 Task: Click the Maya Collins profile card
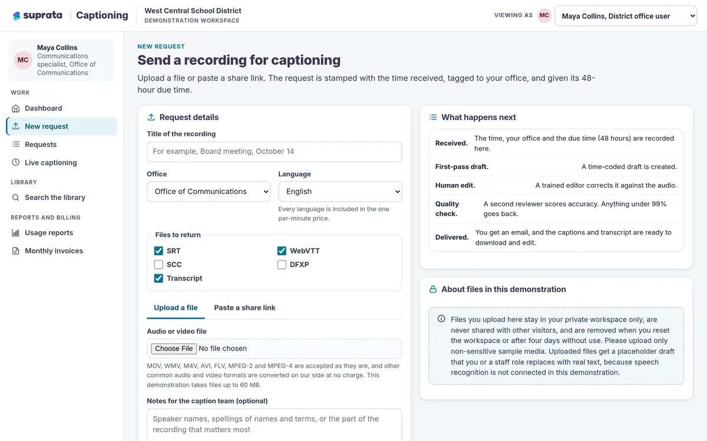(61, 60)
